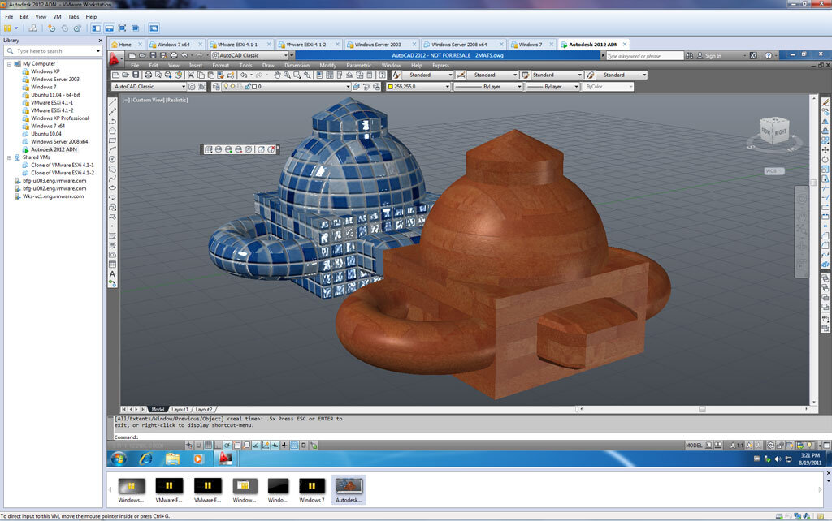Click the Layer Properties Manager icon

(x=216, y=86)
